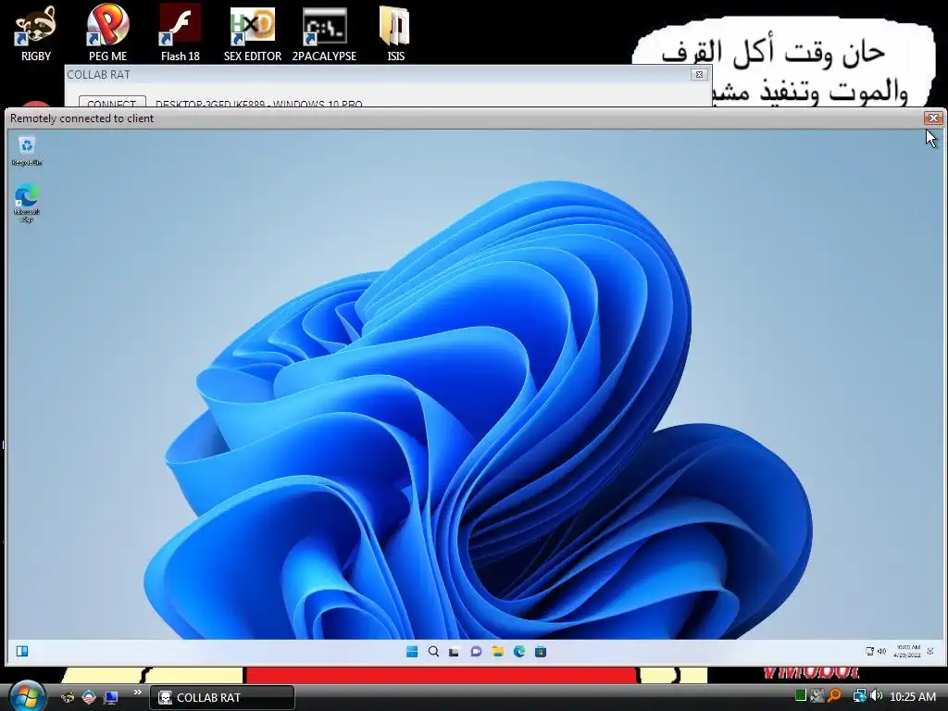Launch Edge from the remote taskbar
The image size is (948, 711).
click(x=519, y=651)
